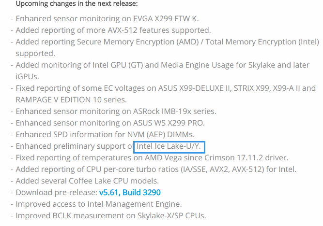
Task: Click the Total Memory Encryption (Intel) text
Action: tap(262, 42)
